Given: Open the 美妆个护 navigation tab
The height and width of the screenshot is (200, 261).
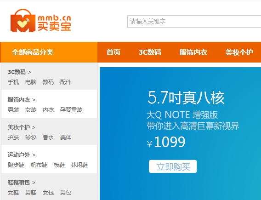Looking at the screenshot, I should click(x=239, y=52).
